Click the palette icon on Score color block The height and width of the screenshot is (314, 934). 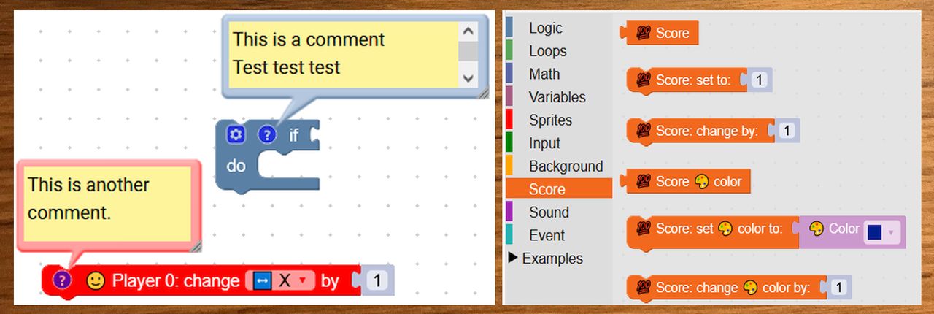coord(702,182)
